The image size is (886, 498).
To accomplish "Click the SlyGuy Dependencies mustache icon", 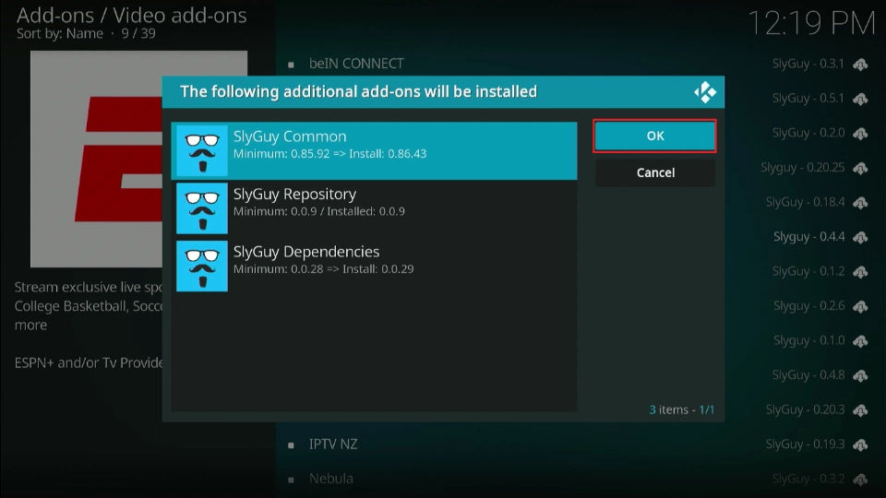I will pos(202,266).
